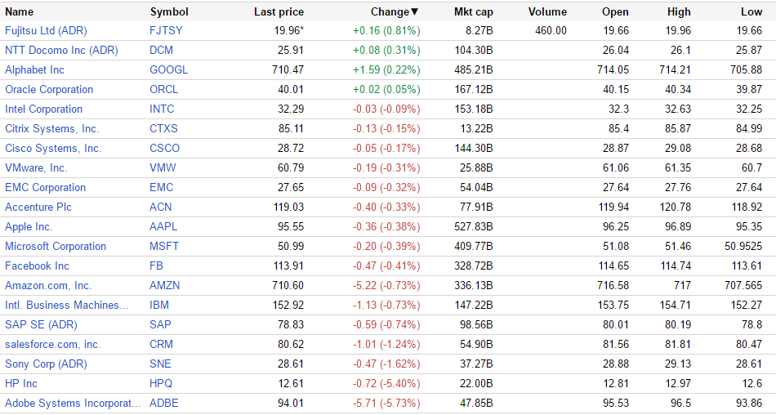Open the Microsoft Corporation link
This screenshot has height=415, width=776.
pos(56,246)
